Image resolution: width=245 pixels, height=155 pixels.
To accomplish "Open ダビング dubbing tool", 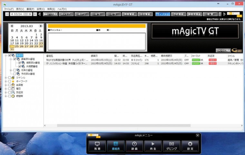I will pos(171,146).
